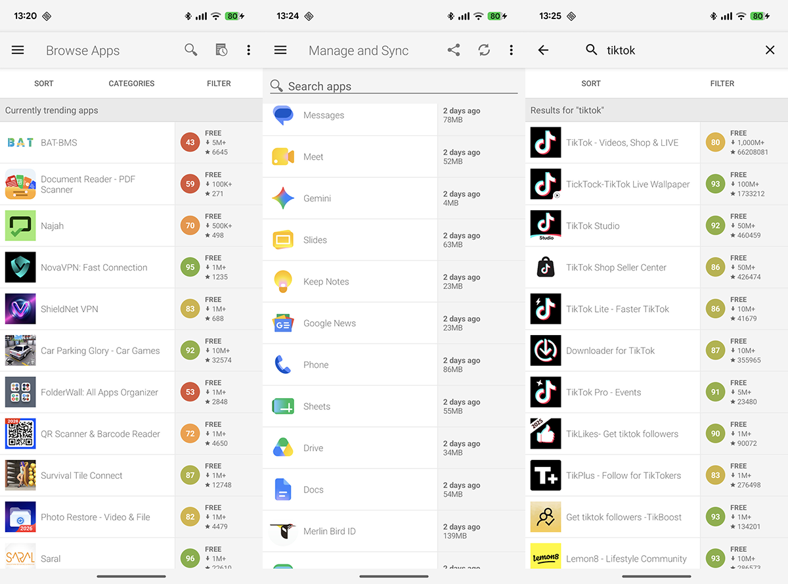Tap Bluetooth indicator in tiktok screen status bar
This screenshot has width=788, height=584.
713,16
